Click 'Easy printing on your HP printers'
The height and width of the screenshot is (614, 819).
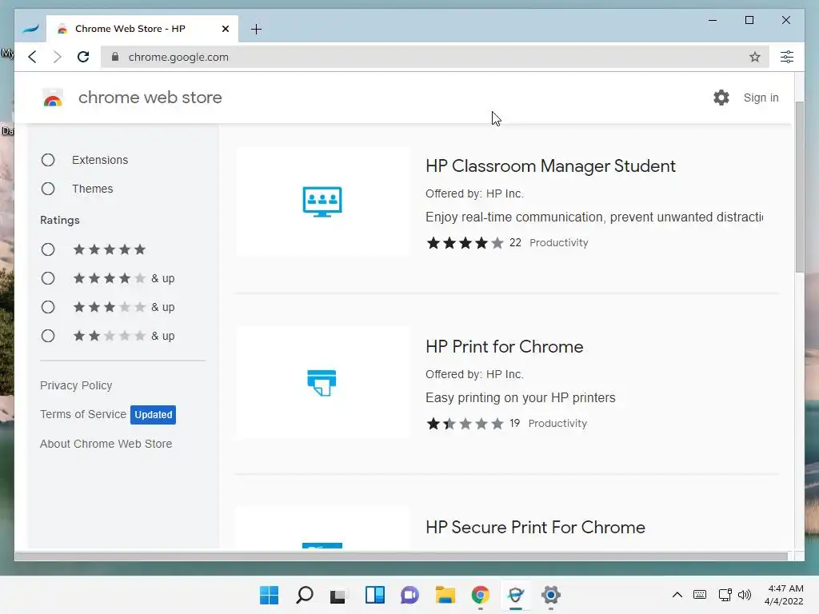pos(520,398)
